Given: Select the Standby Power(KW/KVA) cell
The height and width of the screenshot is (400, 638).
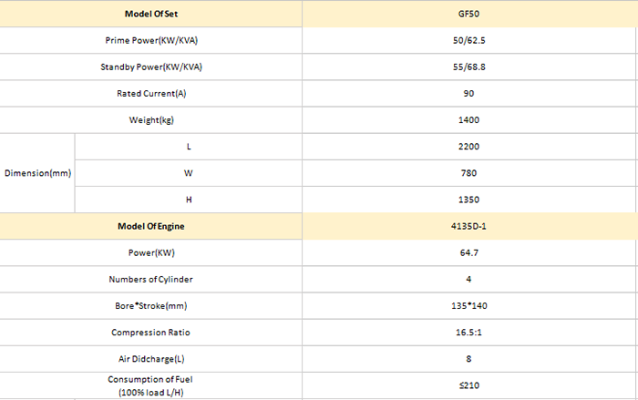Looking at the screenshot, I should pyautogui.click(x=151, y=67).
